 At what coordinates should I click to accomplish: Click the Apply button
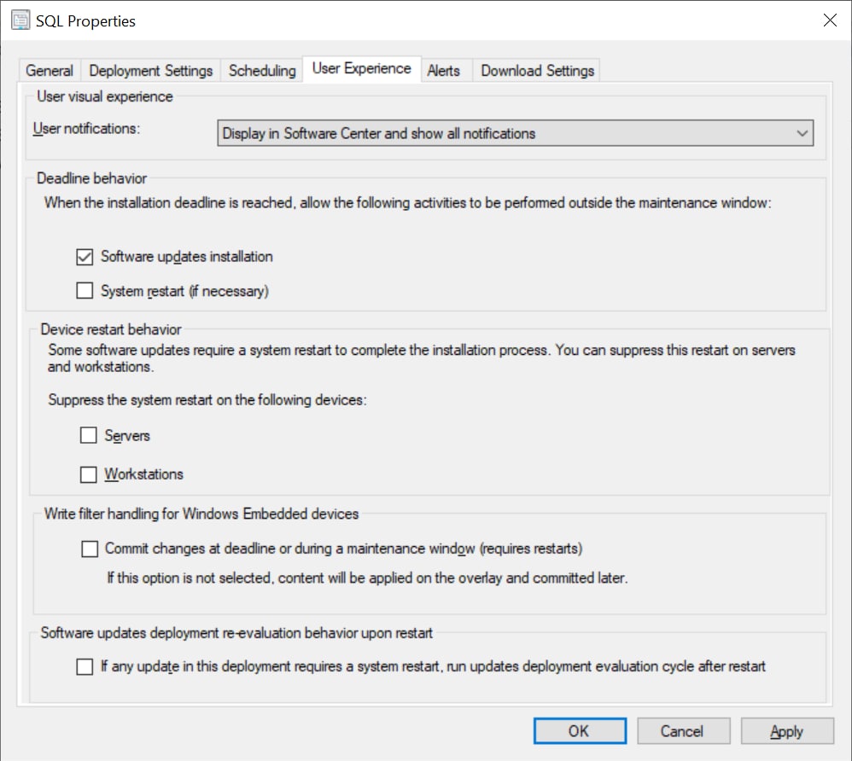click(x=787, y=731)
